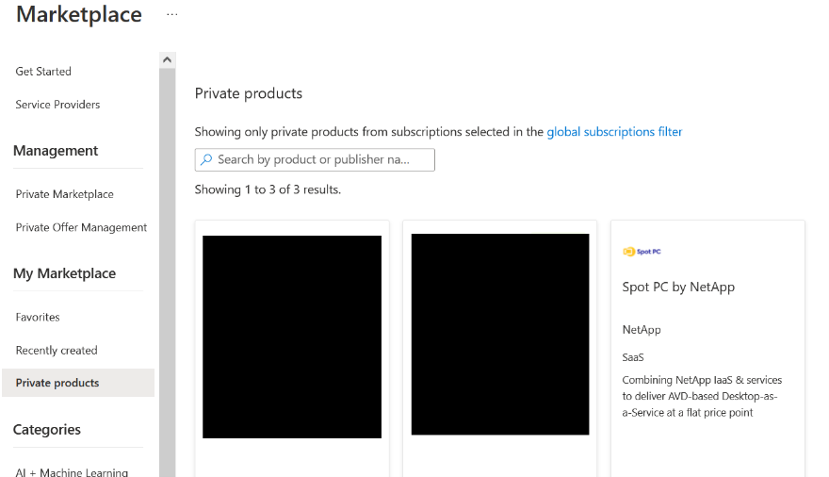Select the Private products menu item

click(57, 383)
